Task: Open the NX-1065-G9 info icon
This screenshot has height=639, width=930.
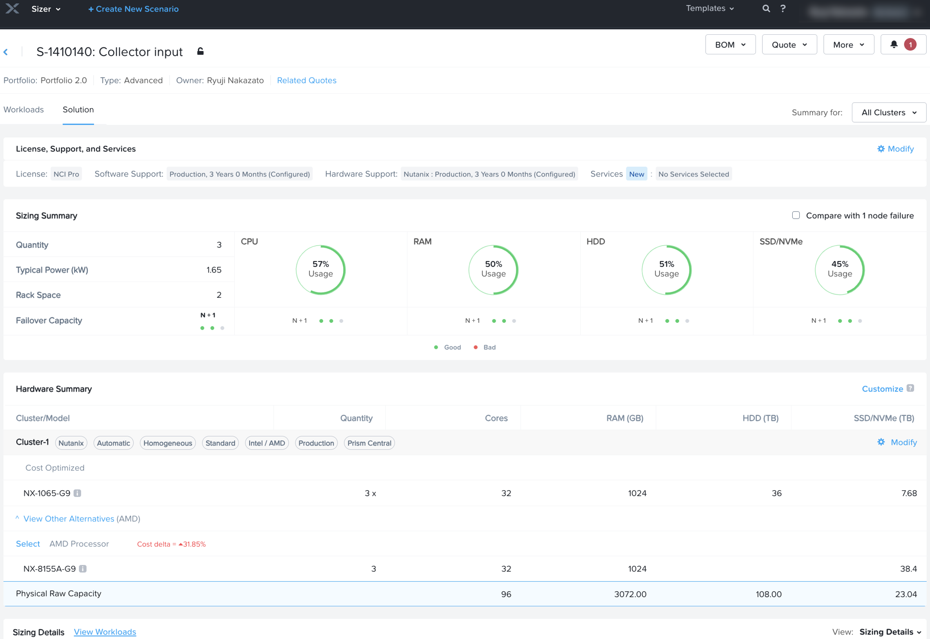Action: point(77,493)
